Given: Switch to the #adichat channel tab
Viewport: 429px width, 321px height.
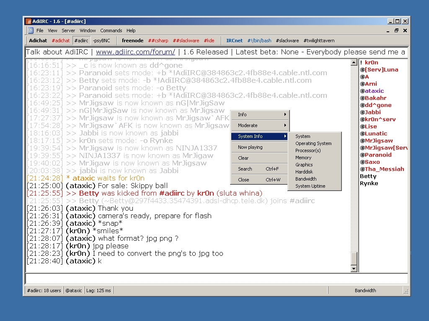Looking at the screenshot, I should [61, 41].
